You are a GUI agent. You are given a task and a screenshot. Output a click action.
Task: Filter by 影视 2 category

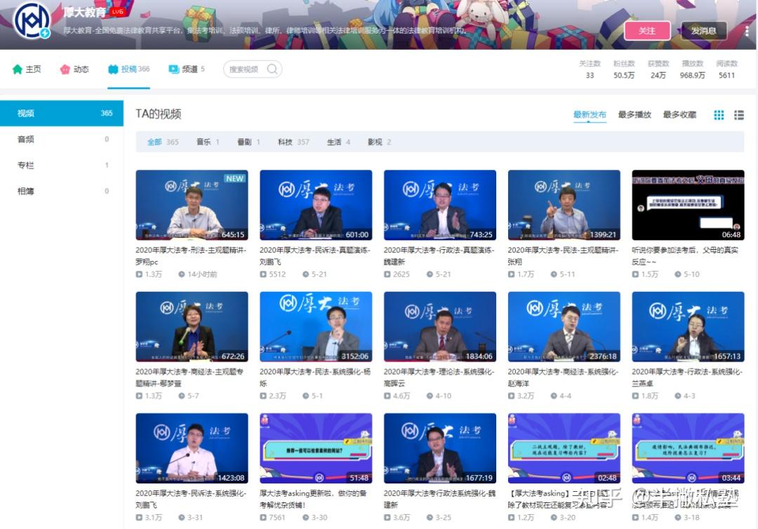[380, 142]
